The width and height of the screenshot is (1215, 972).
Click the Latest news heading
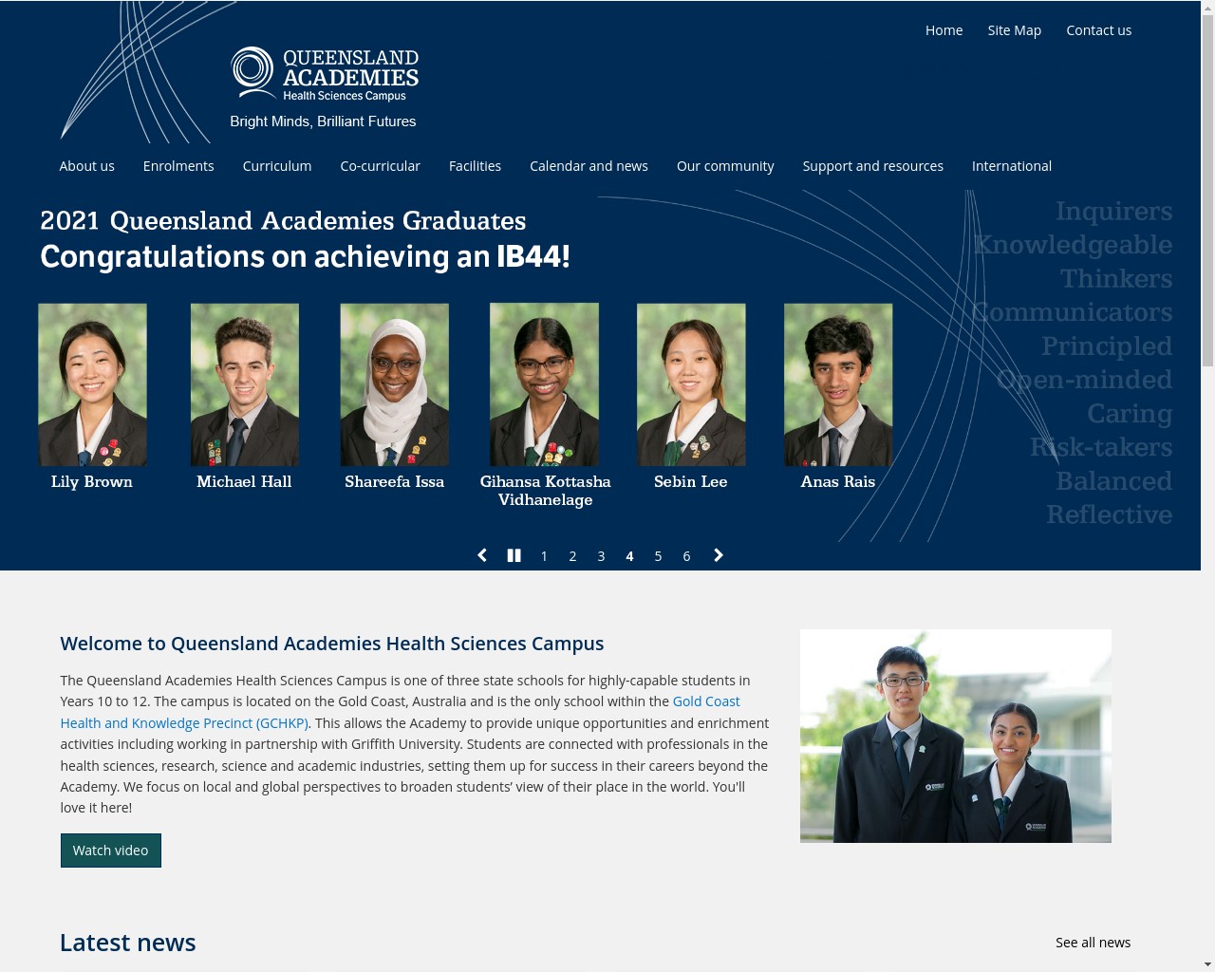(128, 943)
